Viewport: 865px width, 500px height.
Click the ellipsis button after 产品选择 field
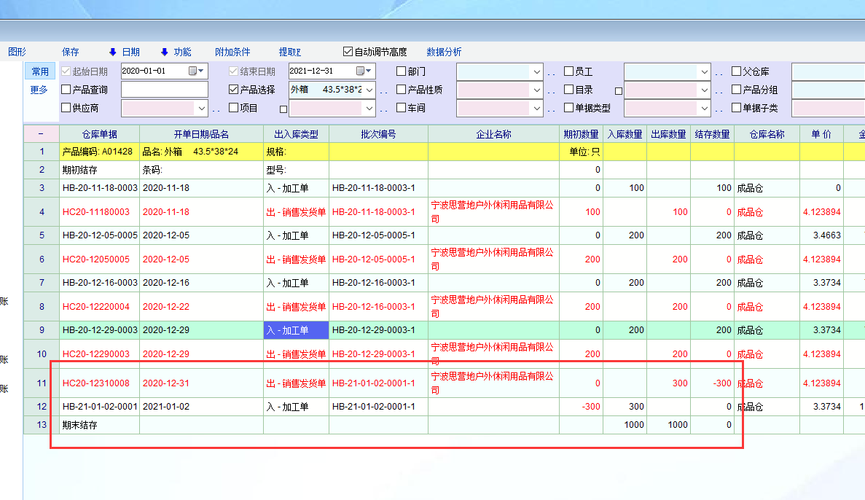point(383,90)
